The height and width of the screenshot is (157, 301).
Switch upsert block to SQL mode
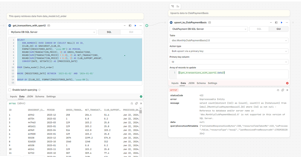(259, 29)
